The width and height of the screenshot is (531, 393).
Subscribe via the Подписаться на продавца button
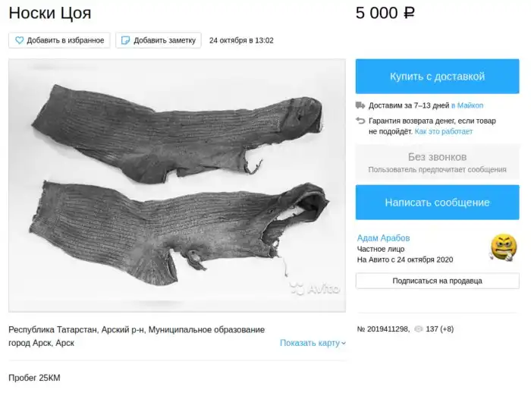click(437, 281)
